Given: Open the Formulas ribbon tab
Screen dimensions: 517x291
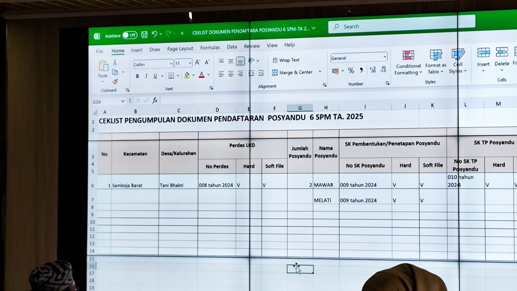Looking at the screenshot, I should [210, 48].
